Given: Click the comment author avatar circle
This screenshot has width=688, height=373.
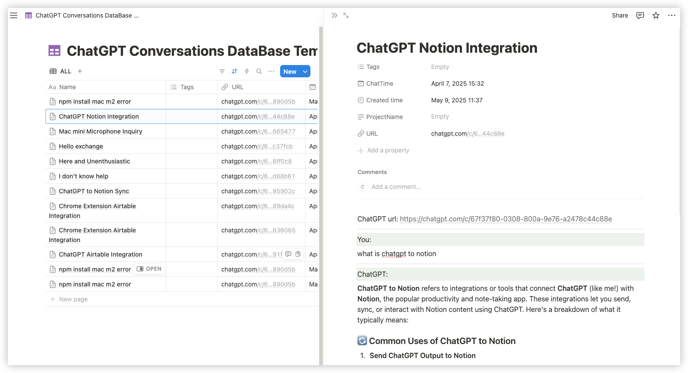Looking at the screenshot, I should pyautogui.click(x=362, y=186).
